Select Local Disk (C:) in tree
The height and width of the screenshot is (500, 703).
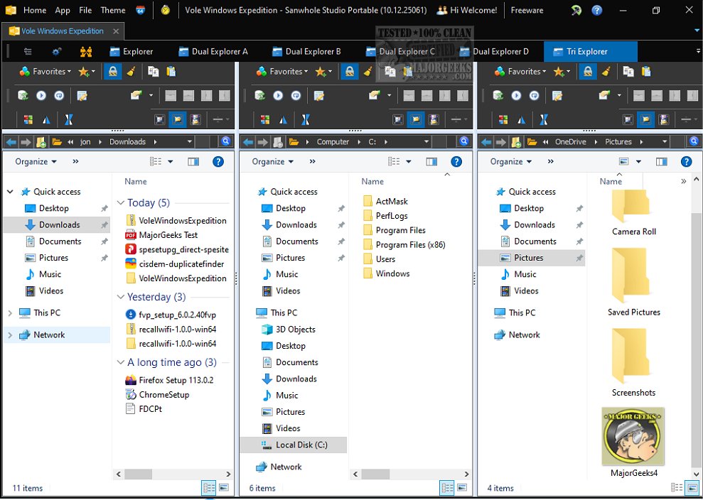(x=294, y=445)
